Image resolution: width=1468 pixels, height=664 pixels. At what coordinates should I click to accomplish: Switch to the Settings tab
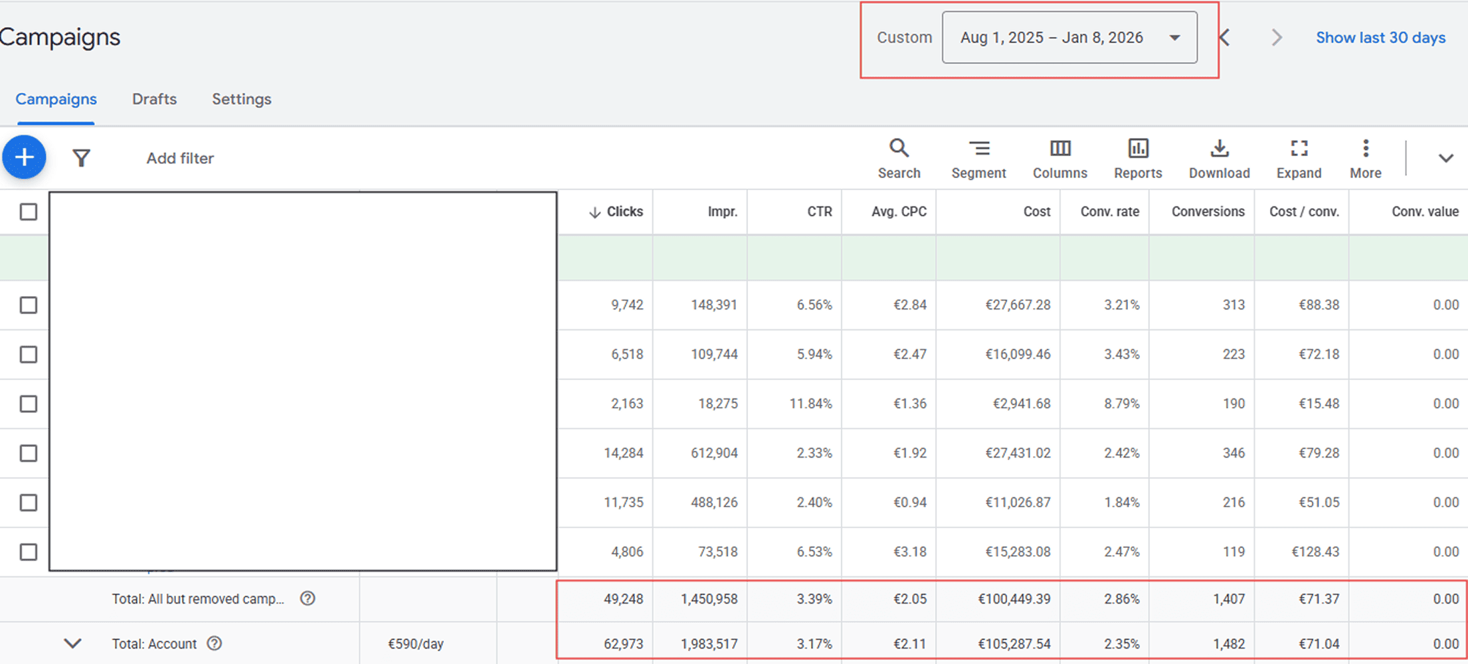pyautogui.click(x=241, y=99)
